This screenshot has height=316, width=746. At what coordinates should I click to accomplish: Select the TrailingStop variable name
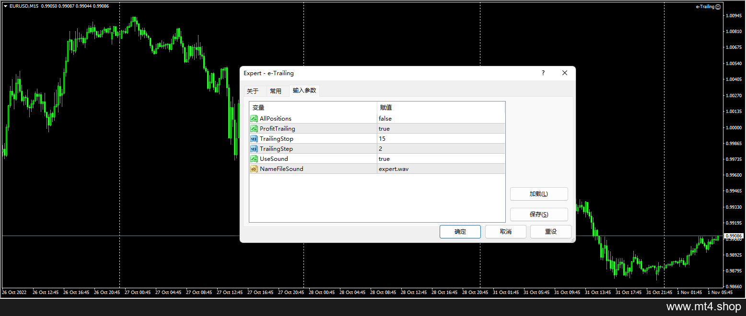[277, 139]
